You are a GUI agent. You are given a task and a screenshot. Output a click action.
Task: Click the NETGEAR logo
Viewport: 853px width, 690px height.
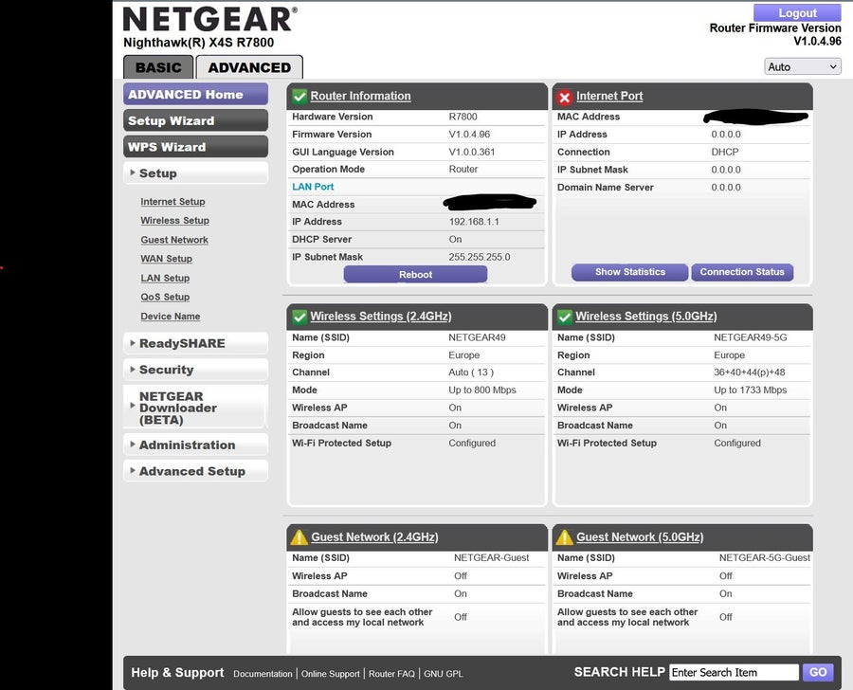pos(210,19)
